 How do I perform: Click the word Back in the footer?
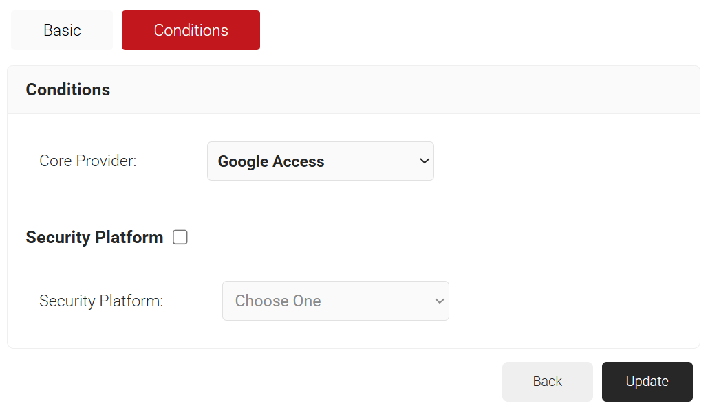pos(547,382)
